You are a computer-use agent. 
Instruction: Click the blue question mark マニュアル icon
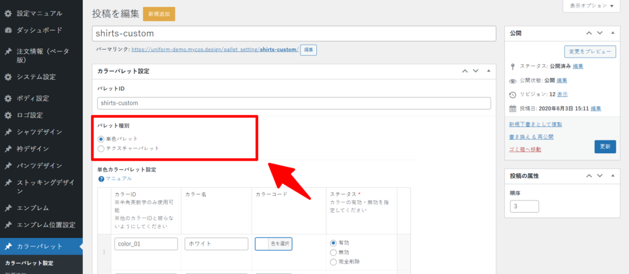(101, 178)
